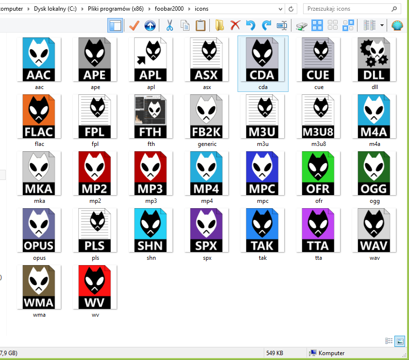The width and height of the screenshot is (409, 360).
Task: Select the cue icon file
Action: (x=318, y=63)
